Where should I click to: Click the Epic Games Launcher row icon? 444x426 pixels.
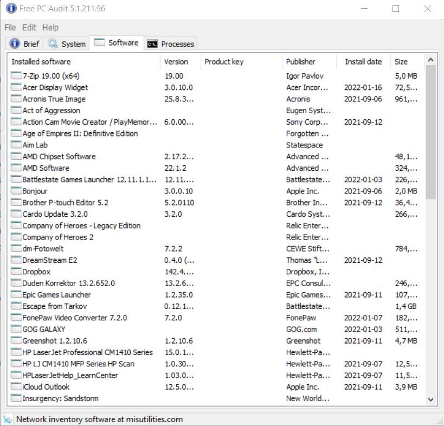(16, 295)
